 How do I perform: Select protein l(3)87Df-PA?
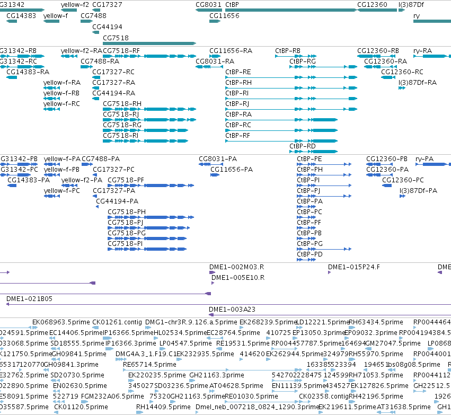point(418,191)
